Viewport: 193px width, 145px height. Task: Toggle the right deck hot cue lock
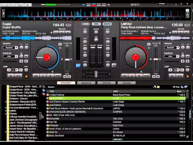pyautogui.click(x=170, y=32)
